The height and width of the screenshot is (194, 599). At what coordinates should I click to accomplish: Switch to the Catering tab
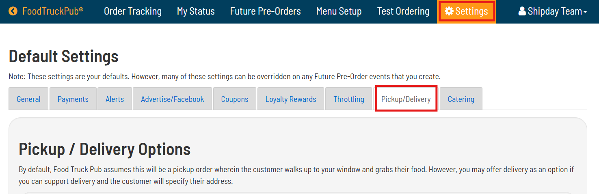tap(461, 99)
